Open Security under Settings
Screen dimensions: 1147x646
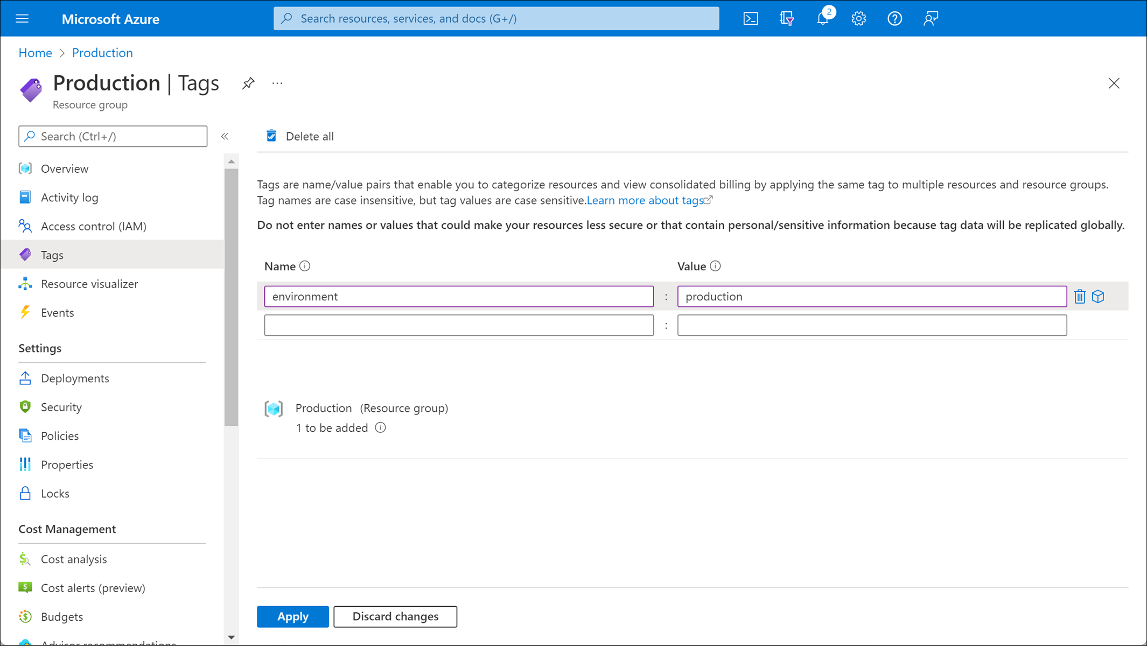point(112,407)
